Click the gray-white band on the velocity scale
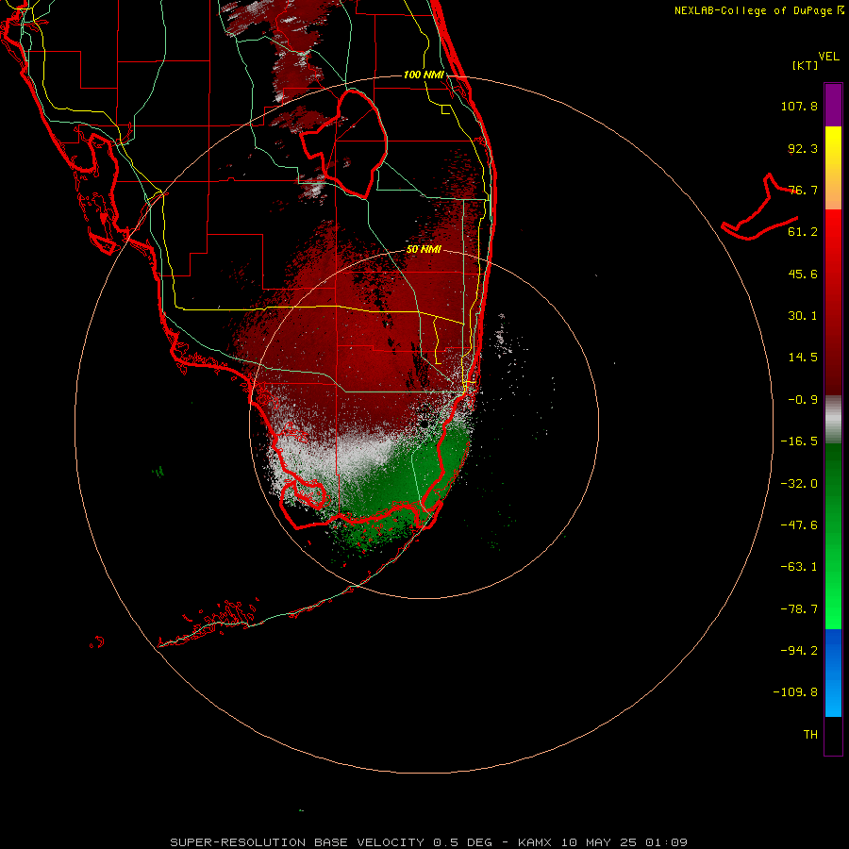Viewport: 849px width, 849px height. click(x=833, y=420)
